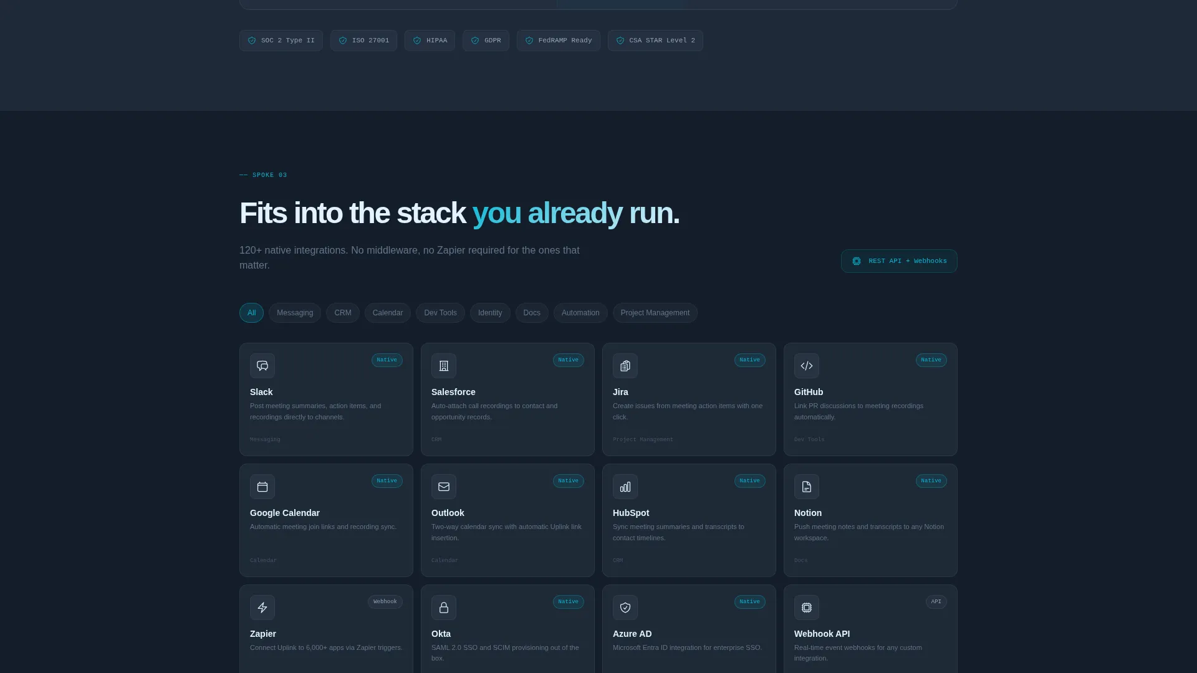The image size is (1197, 673).
Task: Click the Project Management tag on Jira card
Action: pos(643,440)
